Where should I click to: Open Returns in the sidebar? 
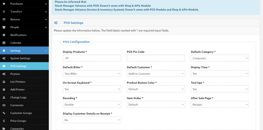[24, 19]
